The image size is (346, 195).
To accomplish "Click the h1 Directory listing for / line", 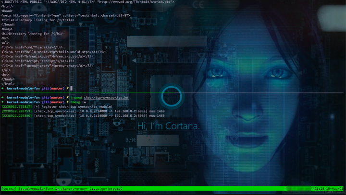I will pos(32,34).
